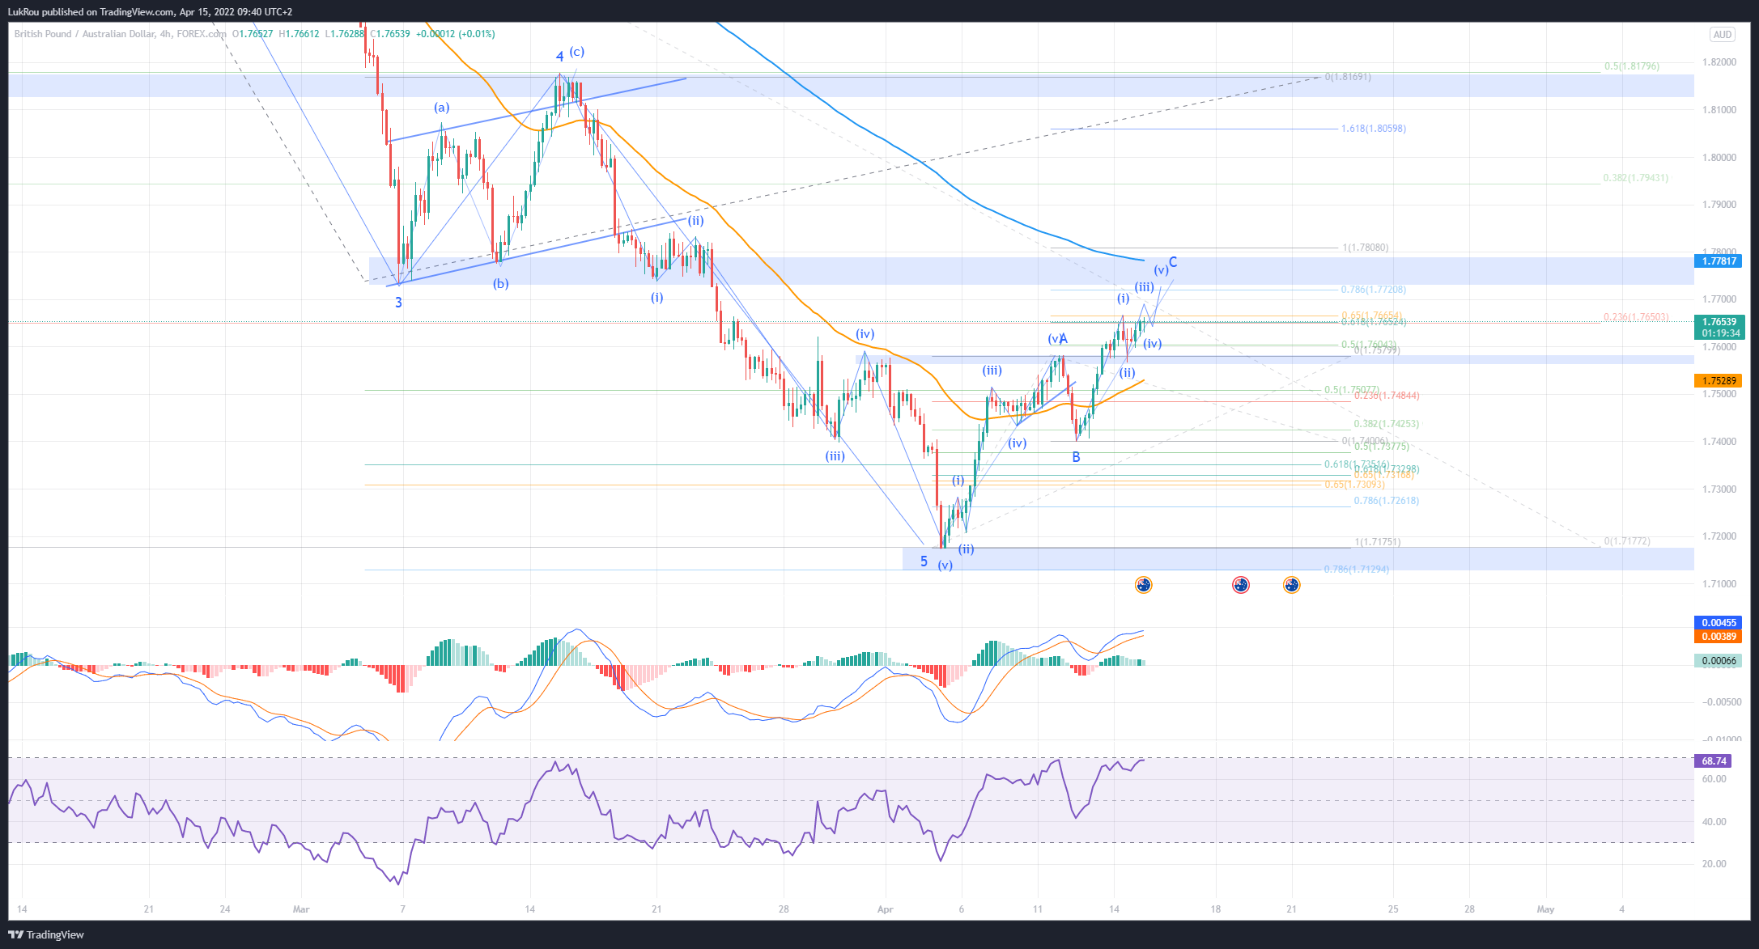The height and width of the screenshot is (949, 1759).
Task: Click the wave label 5 at the chart bottom
Action: [924, 561]
